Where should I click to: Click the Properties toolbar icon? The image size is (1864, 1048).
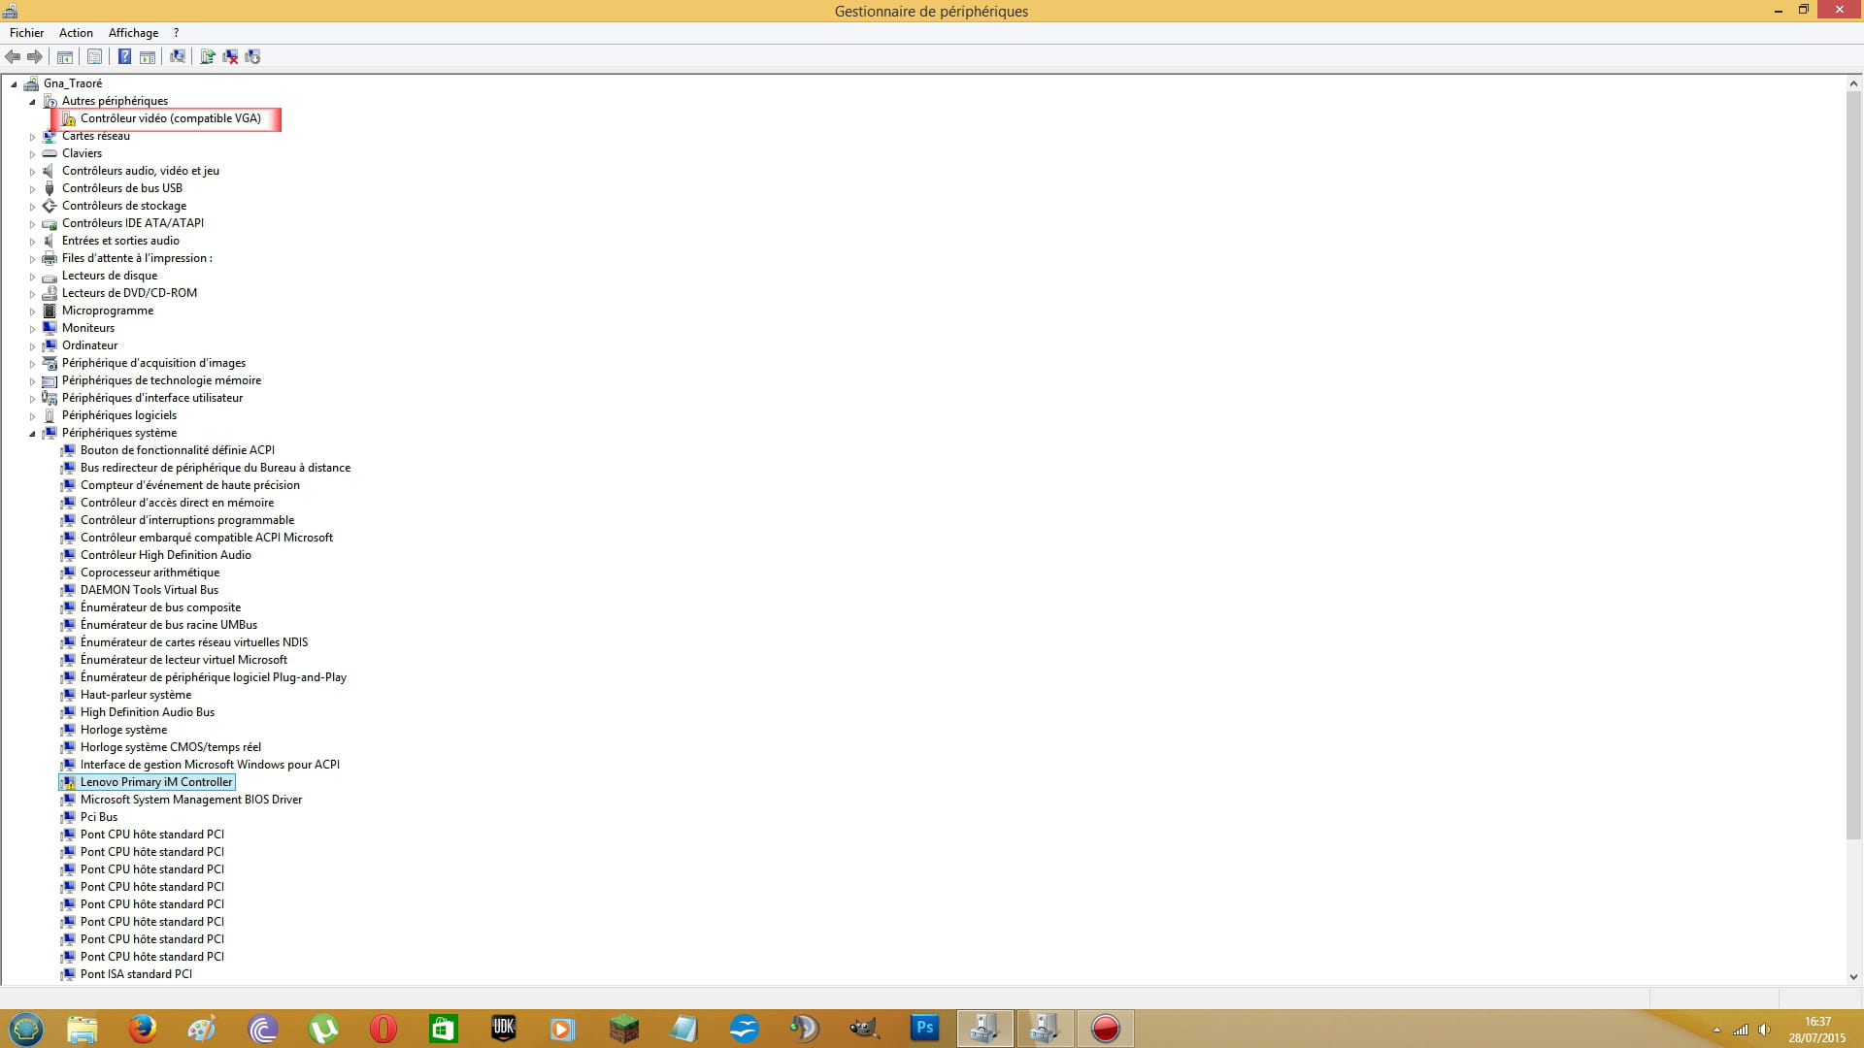[x=94, y=56]
